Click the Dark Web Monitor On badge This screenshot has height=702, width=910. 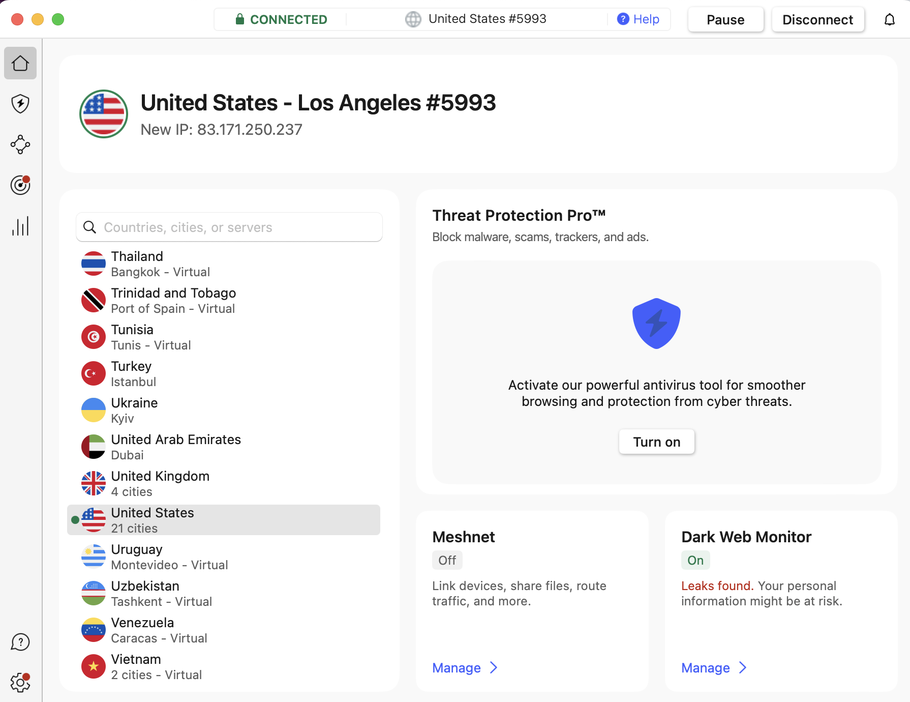tap(695, 560)
